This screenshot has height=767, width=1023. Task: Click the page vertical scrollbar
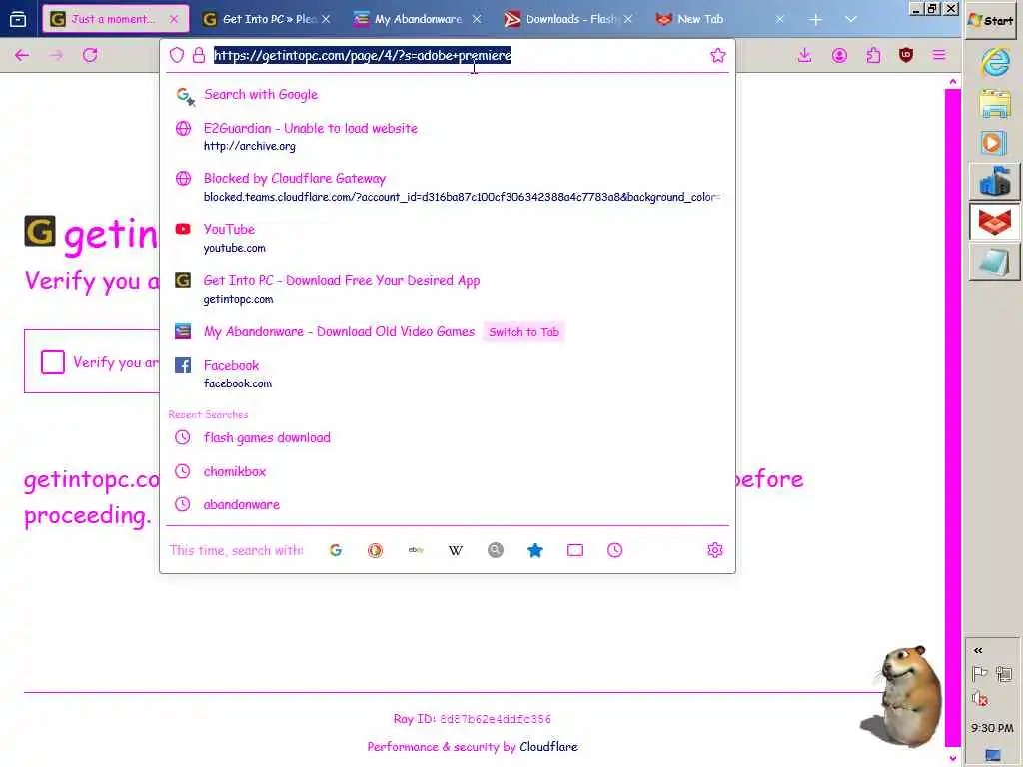(952, 417)
